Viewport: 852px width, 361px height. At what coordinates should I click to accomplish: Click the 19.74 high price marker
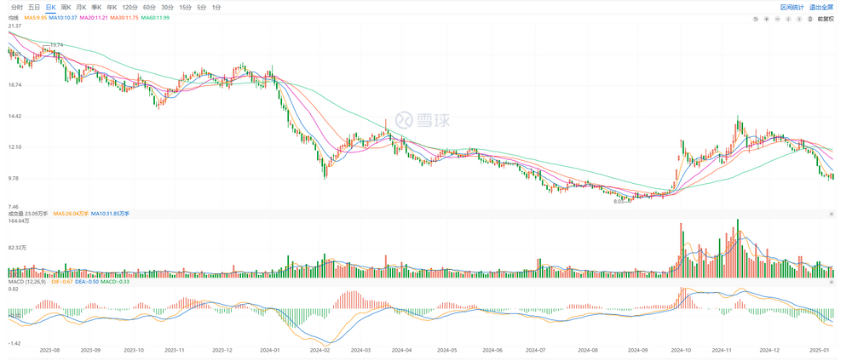tap(56, 44)
